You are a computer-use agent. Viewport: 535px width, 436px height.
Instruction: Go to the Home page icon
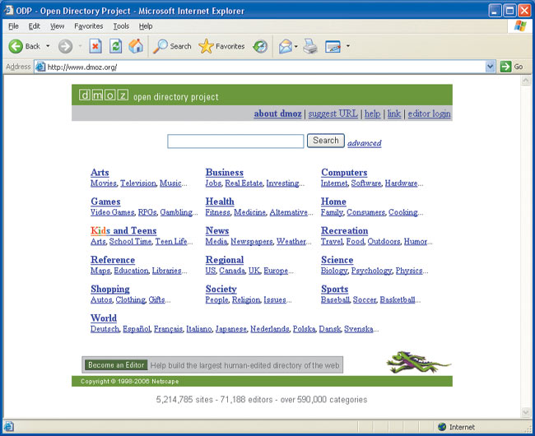click(x=136, y=46)
